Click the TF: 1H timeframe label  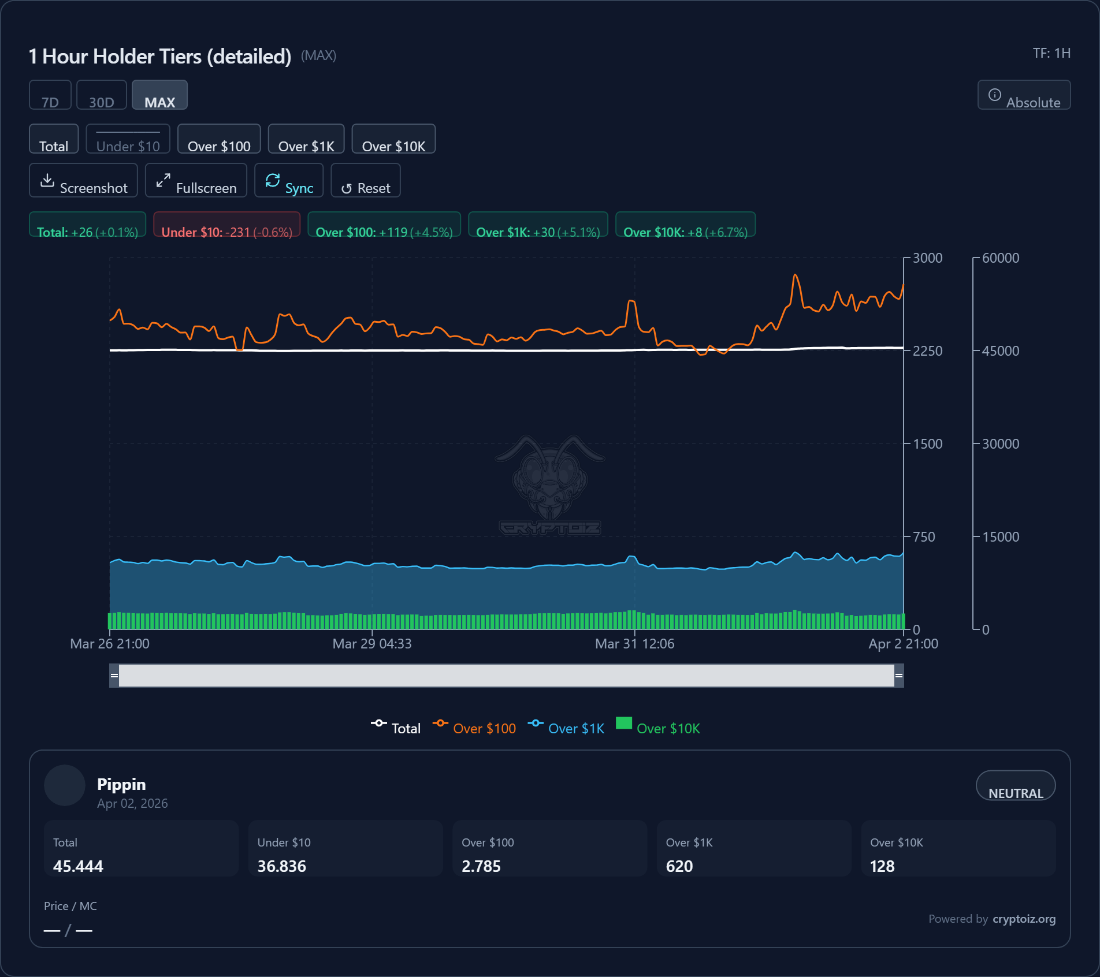click(x=1051, y=53)
